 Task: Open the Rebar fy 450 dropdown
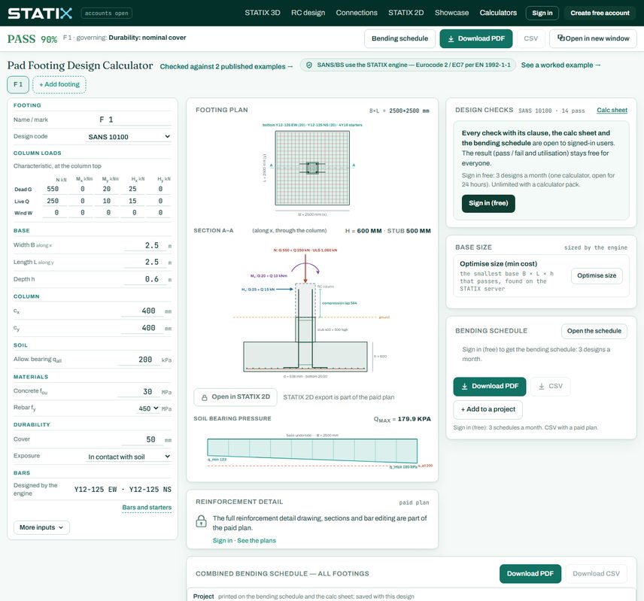[x=148, y=408]
